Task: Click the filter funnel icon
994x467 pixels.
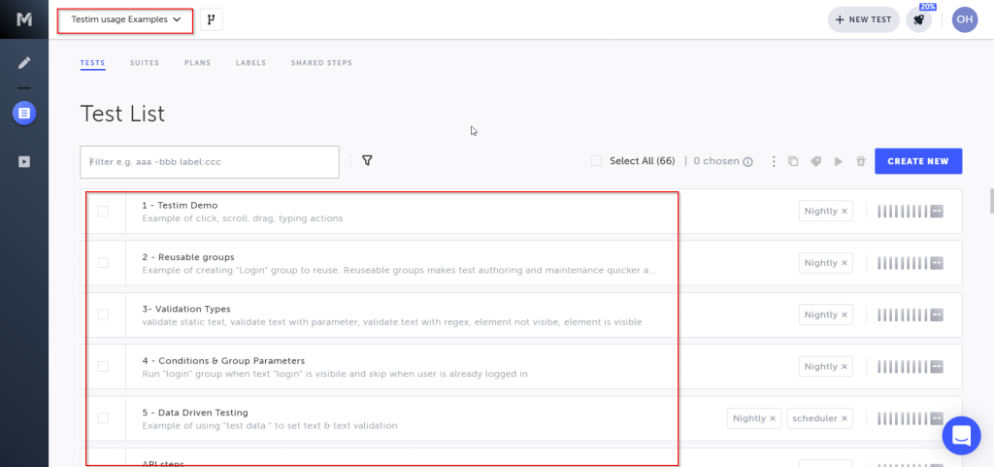Action: click(x=367, y=160)
